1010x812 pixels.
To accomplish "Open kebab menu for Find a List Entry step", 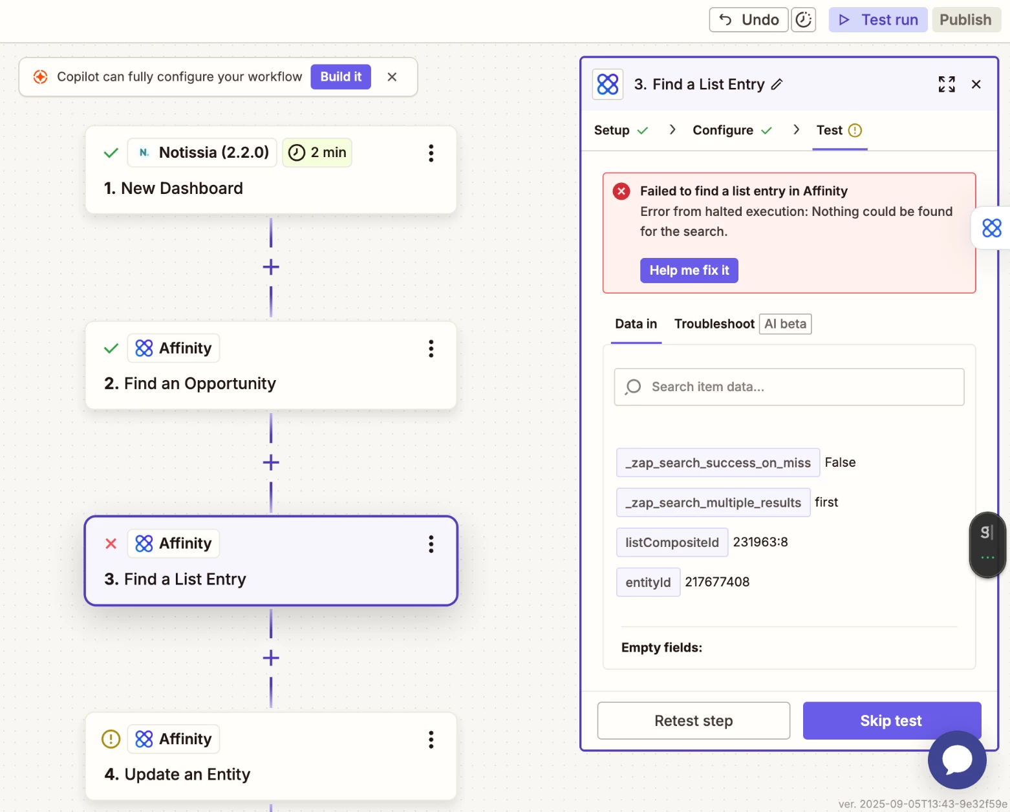I will pos(431,544).
